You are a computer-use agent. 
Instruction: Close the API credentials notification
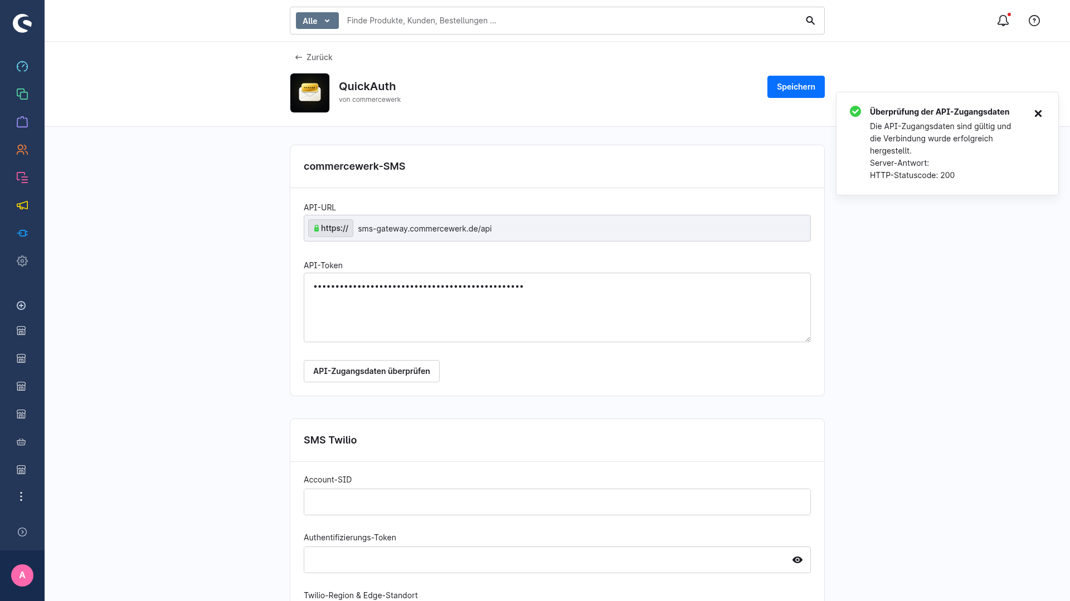(1038, 114)
